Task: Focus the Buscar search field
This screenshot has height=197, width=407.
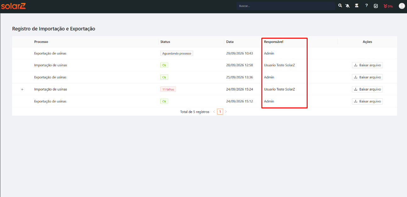Action: [x=286, y=6]
